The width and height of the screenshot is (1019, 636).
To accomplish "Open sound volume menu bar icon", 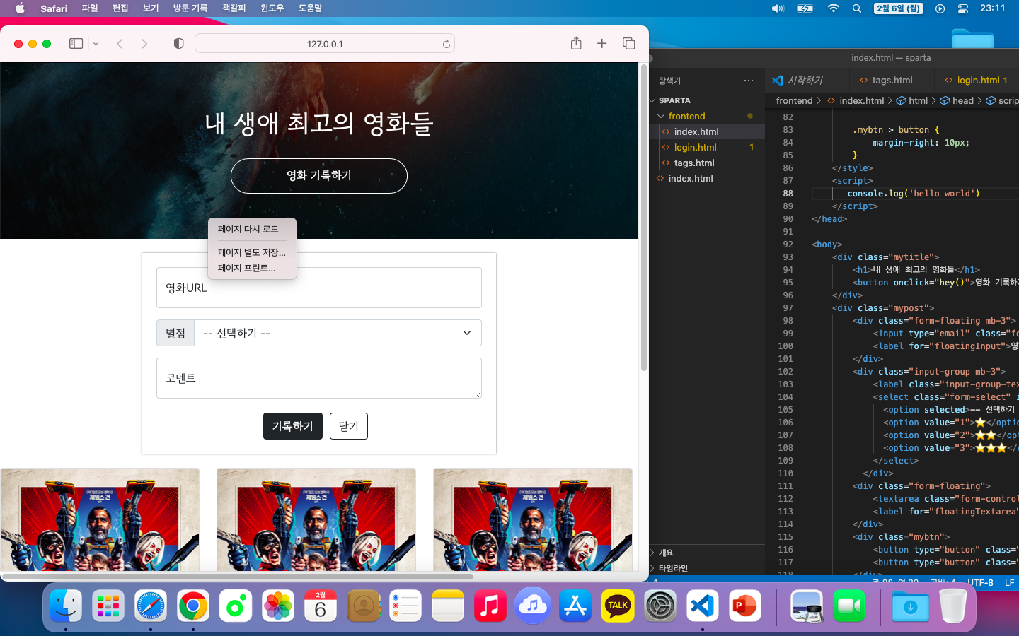I will coord(778,8).
